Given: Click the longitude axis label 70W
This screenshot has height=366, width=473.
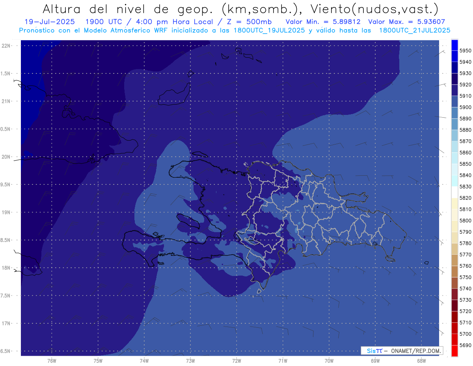Looking at the screenshot, I should tap(329, 360).
